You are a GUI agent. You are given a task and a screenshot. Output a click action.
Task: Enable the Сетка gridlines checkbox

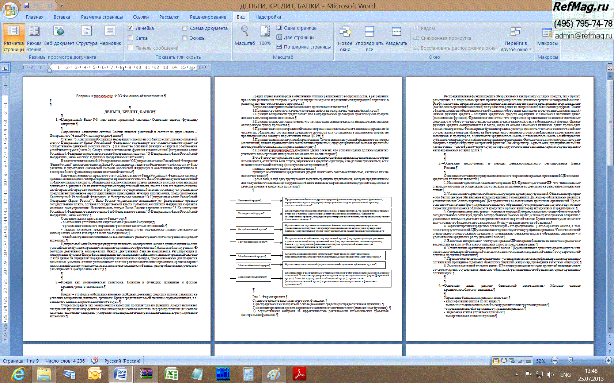(130, 38)
